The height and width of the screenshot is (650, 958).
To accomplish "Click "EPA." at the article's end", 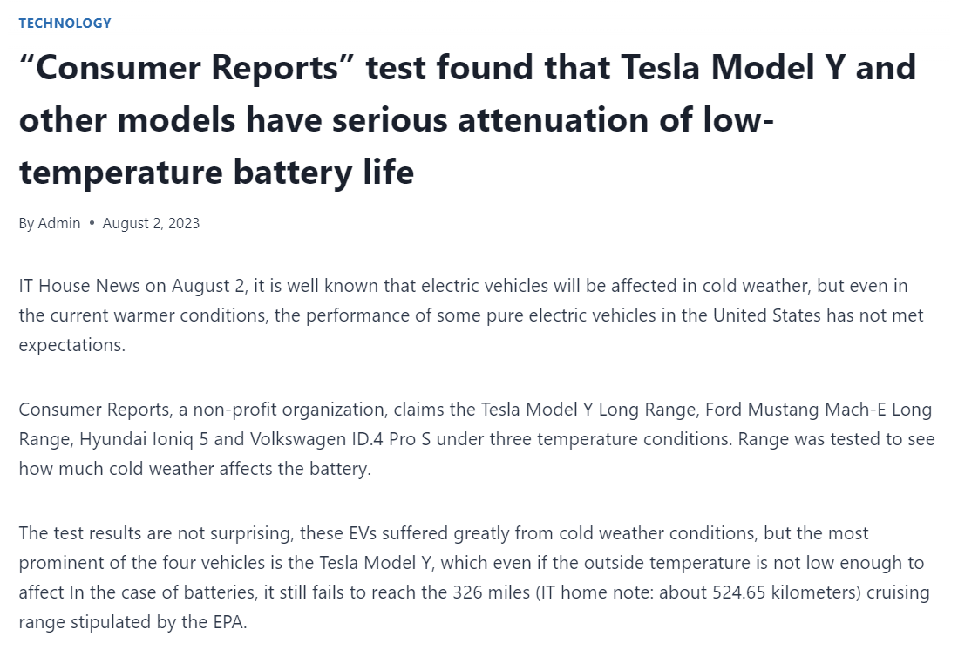I will 229,623.
